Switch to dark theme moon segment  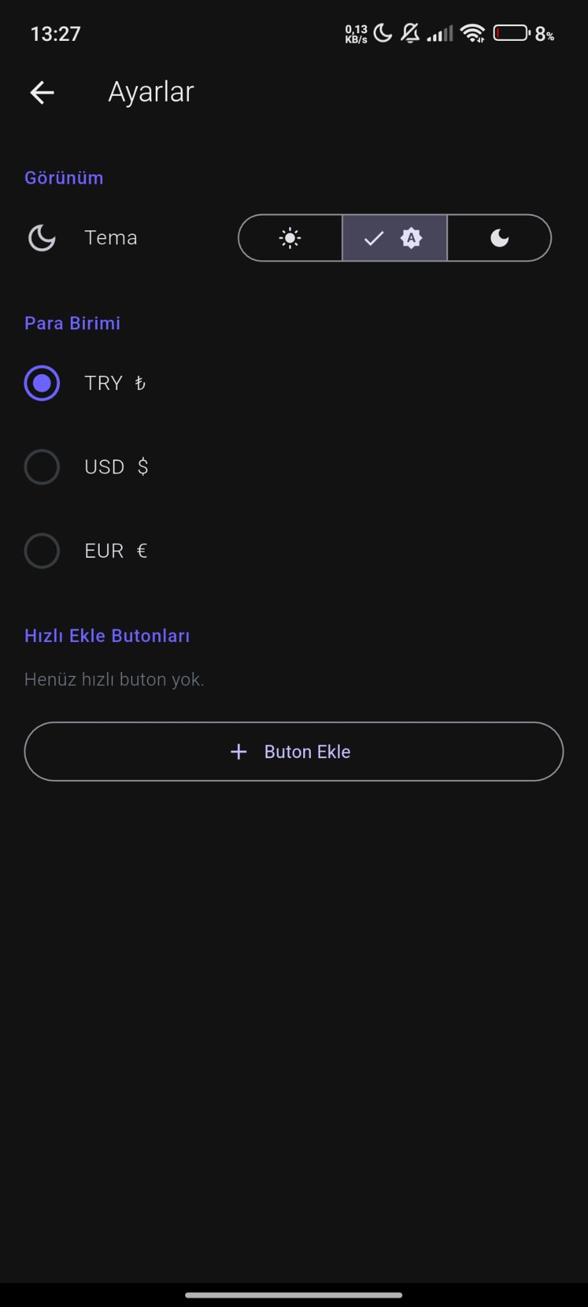tap(499, 238)
